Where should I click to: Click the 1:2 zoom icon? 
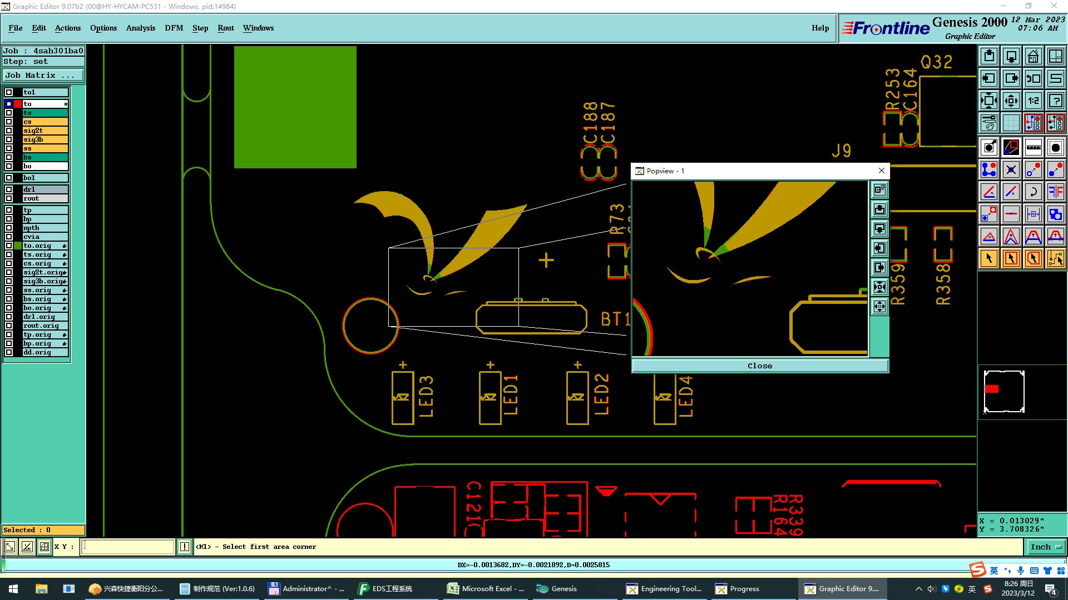point(1033,101)
